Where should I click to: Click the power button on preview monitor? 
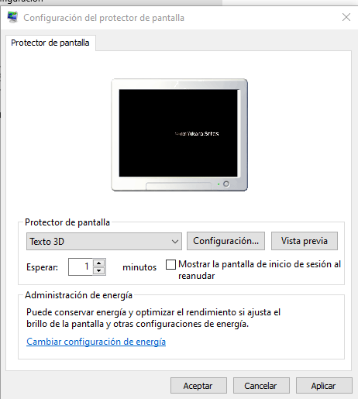click(226, 184)
